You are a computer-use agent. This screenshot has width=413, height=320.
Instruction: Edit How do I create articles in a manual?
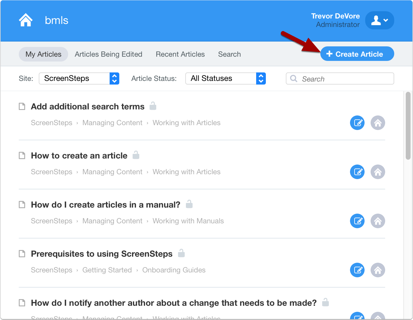(357, 221)
